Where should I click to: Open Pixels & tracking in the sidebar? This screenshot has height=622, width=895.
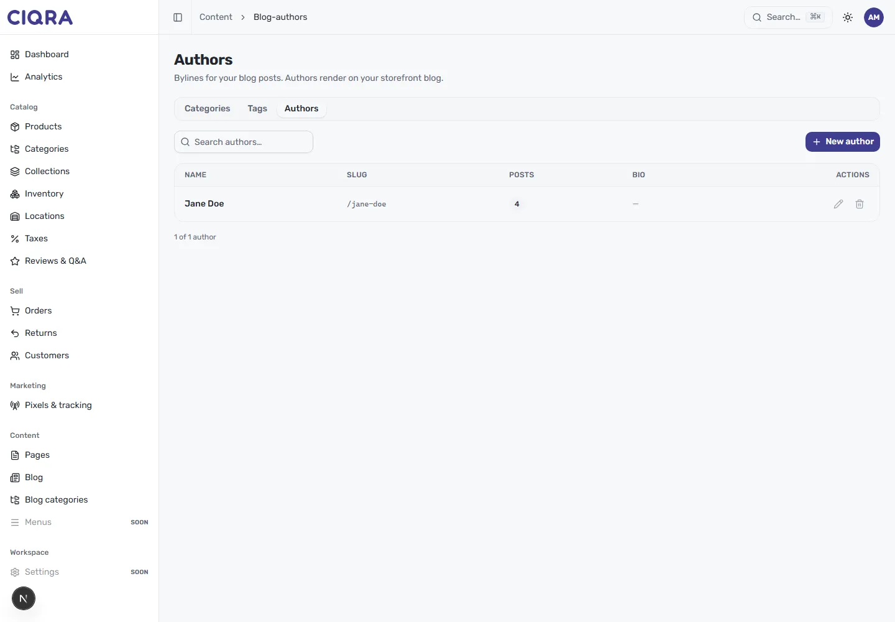80,406
